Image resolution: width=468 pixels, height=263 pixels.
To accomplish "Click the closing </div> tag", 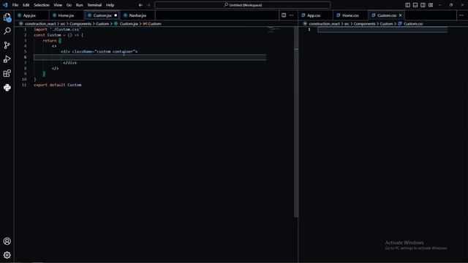I will point(70,63).
